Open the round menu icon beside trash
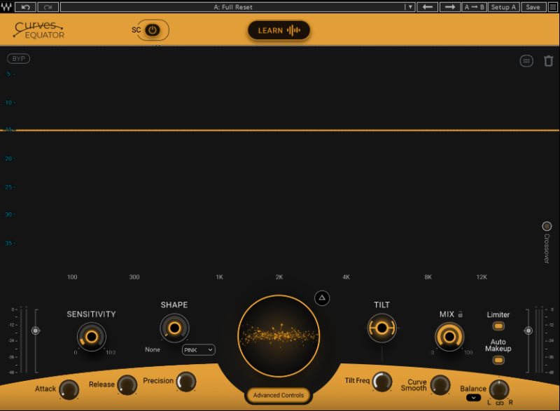The width and height of the screenshot is (560, 411). [x=526, y=61]
